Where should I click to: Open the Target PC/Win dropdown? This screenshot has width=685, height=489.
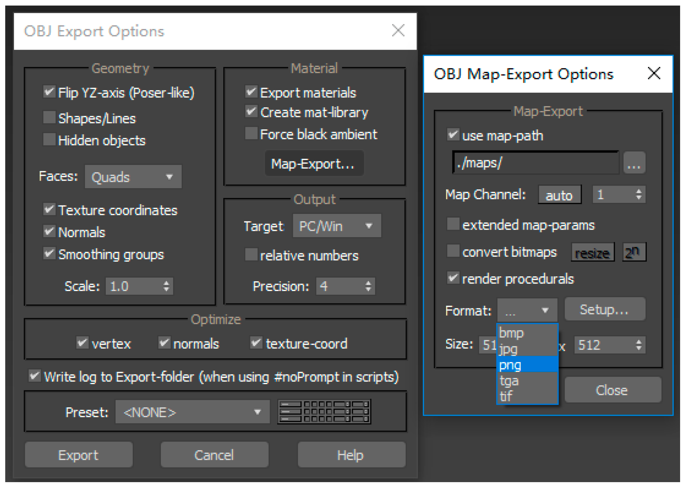(x=337, y=226)
